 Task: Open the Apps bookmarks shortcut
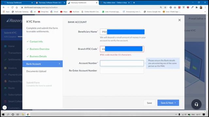click(6, 12)
